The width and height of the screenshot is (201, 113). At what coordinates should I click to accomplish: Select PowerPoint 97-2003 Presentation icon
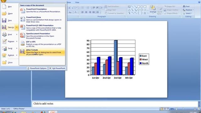[x=23, y=27]
